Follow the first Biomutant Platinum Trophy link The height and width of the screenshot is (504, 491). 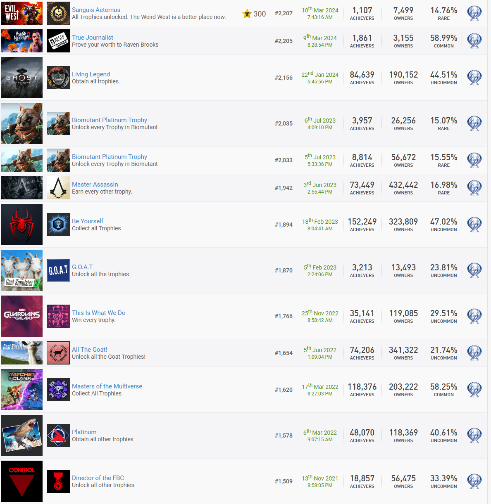coord(109,120)
